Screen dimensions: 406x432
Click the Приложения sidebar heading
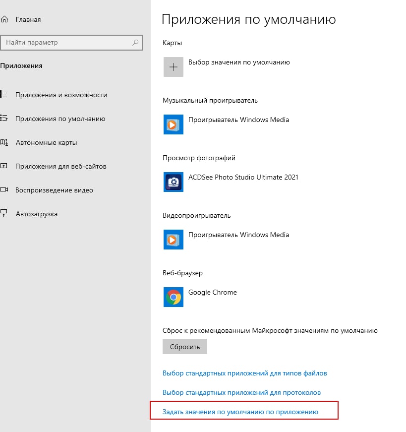21,66
